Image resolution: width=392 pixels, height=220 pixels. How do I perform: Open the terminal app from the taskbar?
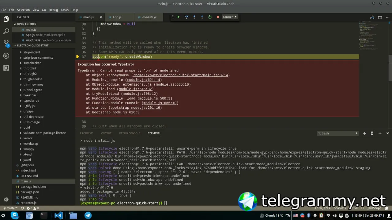coord(44,215)
